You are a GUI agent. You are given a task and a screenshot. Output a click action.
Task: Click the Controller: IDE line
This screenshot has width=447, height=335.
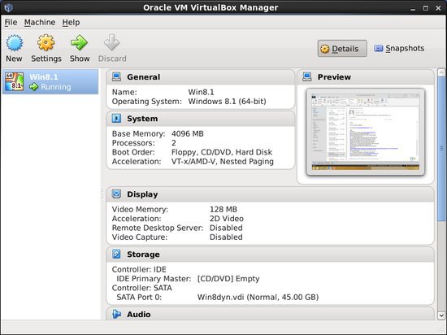139,269
